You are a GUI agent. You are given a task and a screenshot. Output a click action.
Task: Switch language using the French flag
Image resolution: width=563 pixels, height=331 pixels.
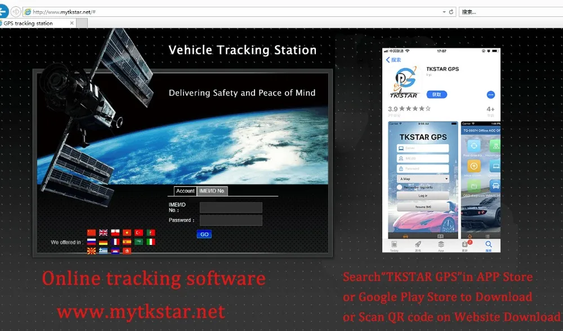pyautogui.click(x=115, y=241)
